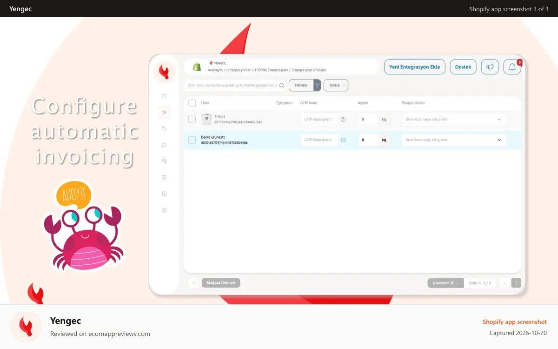
Task: Open the chat bubble sidebar icon
Action: tap(164, 145)
